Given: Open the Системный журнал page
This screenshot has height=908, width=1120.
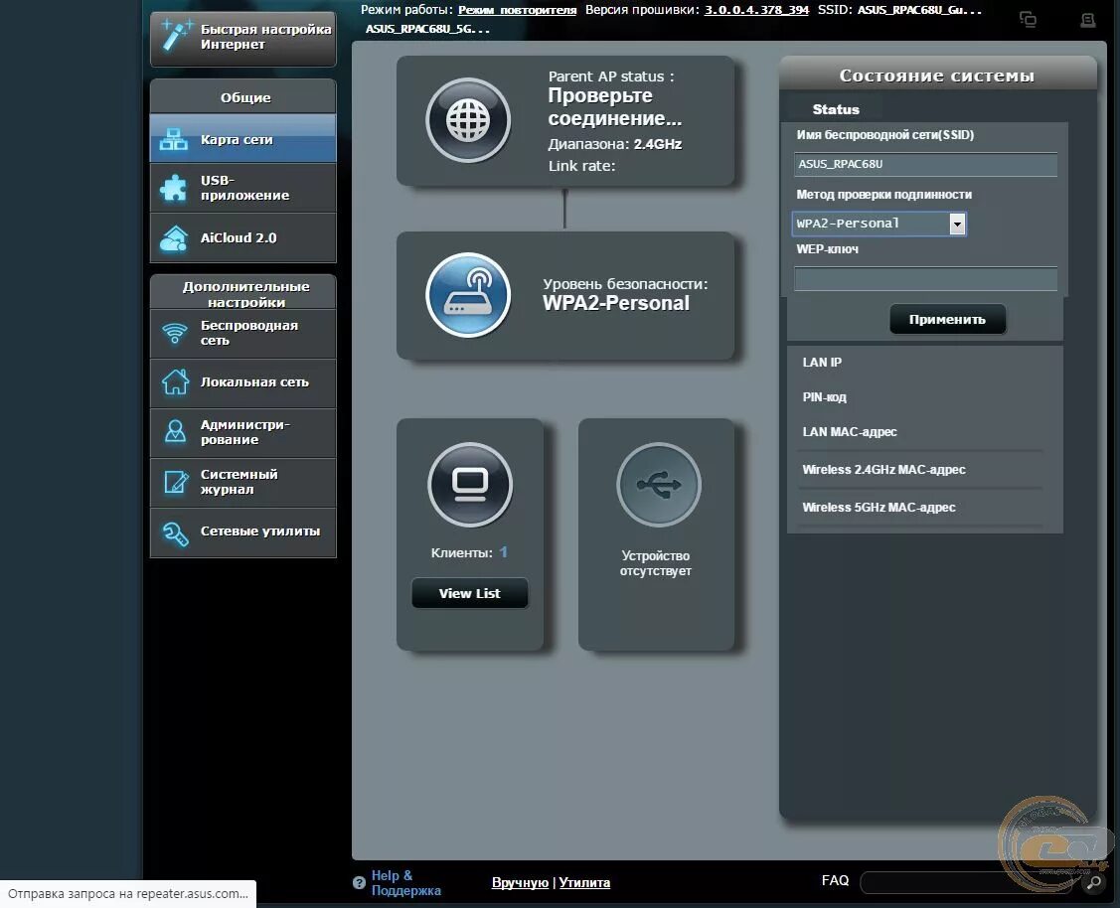Looking at the screenshot, I should pos(242,483).
